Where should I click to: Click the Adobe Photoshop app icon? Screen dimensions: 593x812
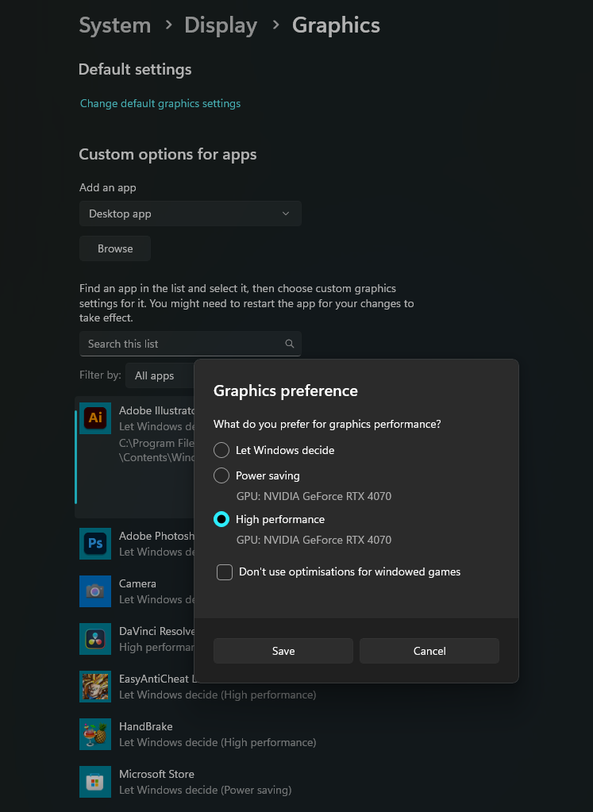95,543
